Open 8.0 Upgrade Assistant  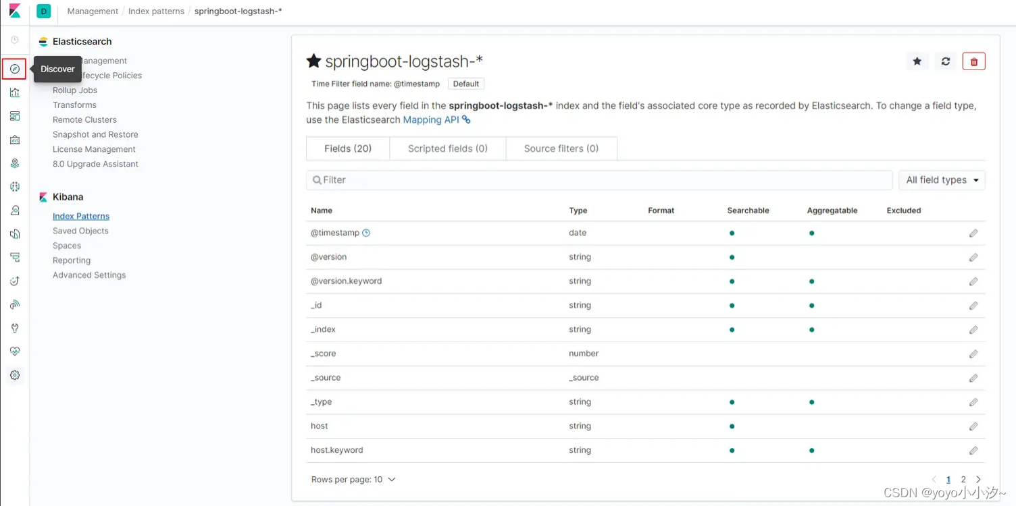coord(95,164)
